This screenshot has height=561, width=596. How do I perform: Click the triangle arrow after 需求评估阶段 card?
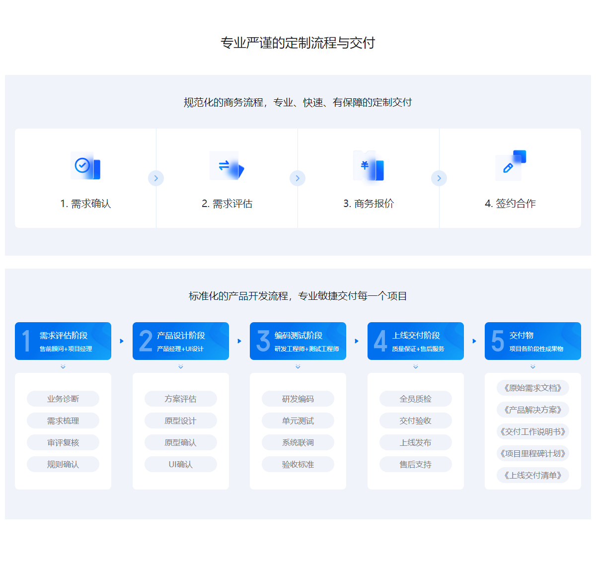tap(122, 341)
